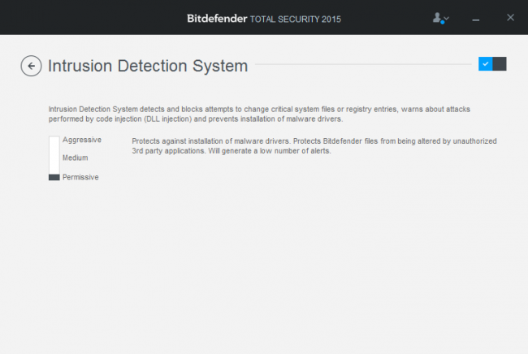528x354 pixels.
Task: Click the slider track beside Aggressive
Action: [x=54, y=140]
